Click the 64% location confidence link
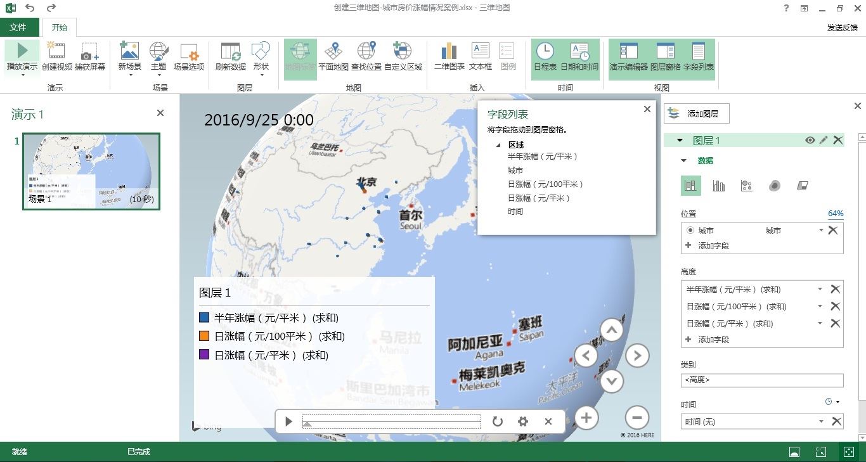 point(836,214)
